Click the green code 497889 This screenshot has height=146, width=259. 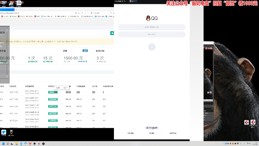click(53, 113)
